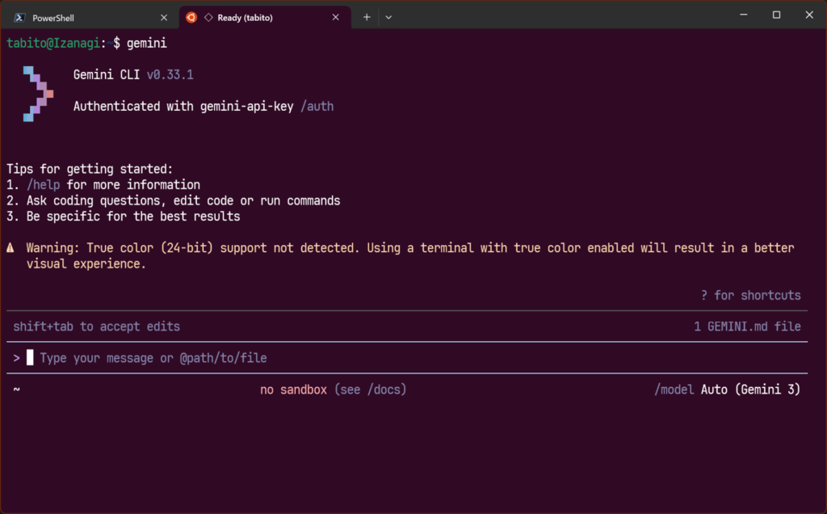This screenshot has height=514, width=827.
Task: Click the Gemini CLI pixel logo
Action: click(x=38, y=94)
